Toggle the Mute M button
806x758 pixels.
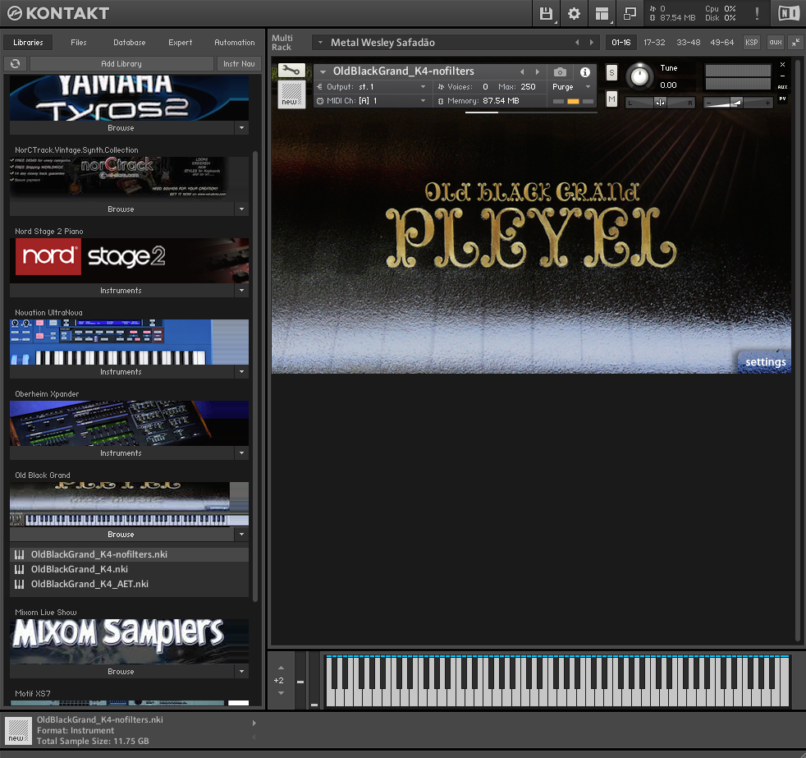pos(611,99)
